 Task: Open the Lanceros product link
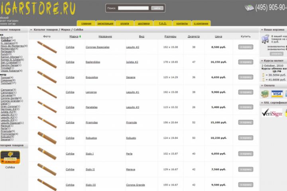click(x=91, y=92)
